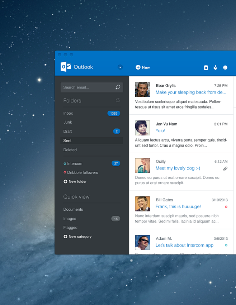Refresh folders using the sync icon

(118, 100)
